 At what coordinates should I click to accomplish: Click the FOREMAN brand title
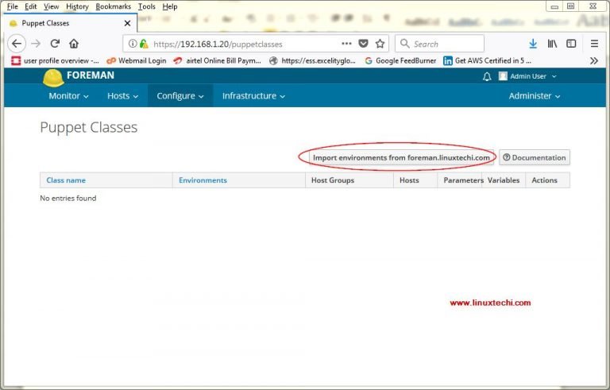click(x=91, y=75)
